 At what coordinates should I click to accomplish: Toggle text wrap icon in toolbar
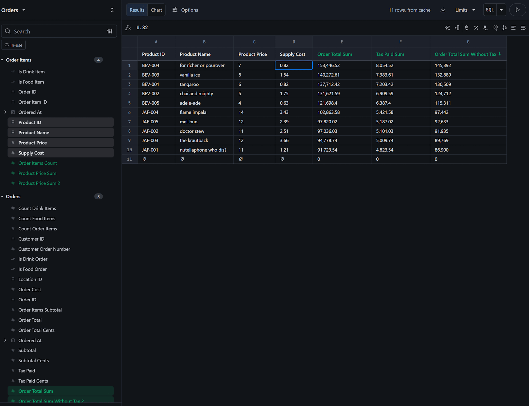[x=523, y=28]
